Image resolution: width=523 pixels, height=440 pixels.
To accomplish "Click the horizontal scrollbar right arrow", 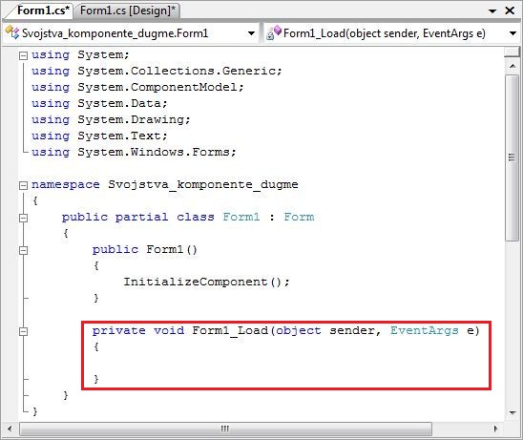I will [x=495, y=429].
